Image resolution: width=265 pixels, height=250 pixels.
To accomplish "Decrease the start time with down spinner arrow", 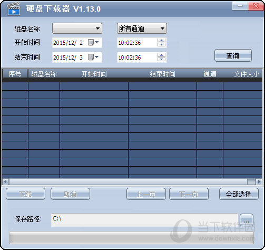I will (x=161, y=44).
